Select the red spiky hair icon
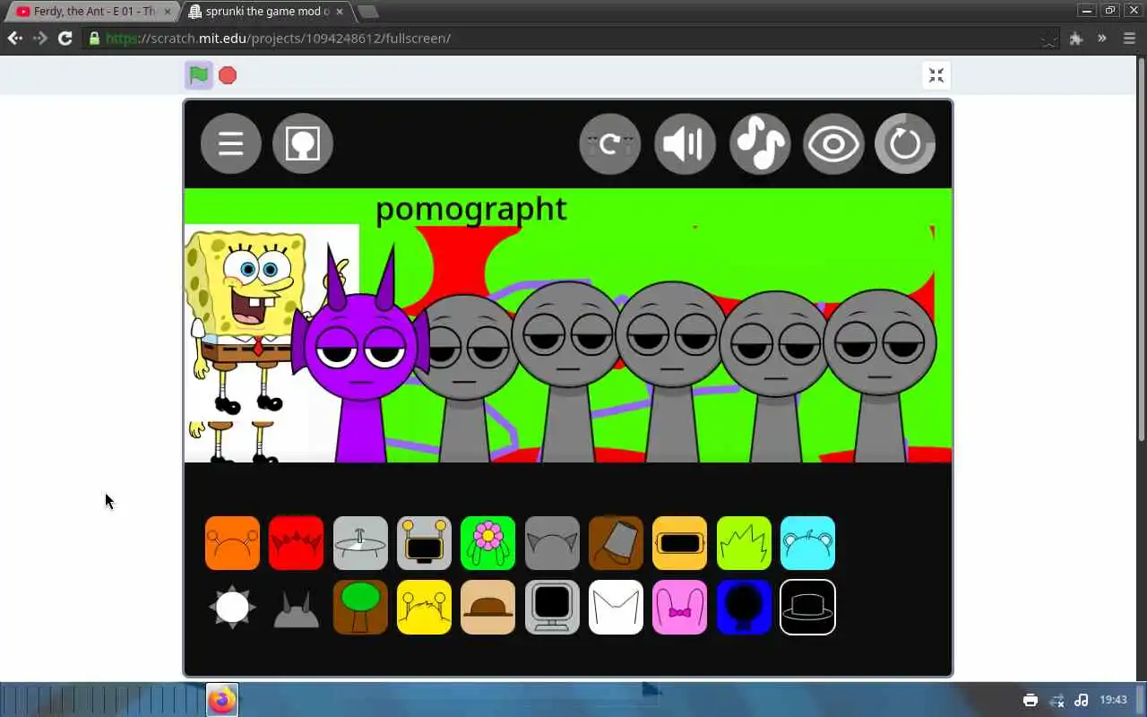The width and height of the screenshot is (1147, 717). [x=296, y=543]
